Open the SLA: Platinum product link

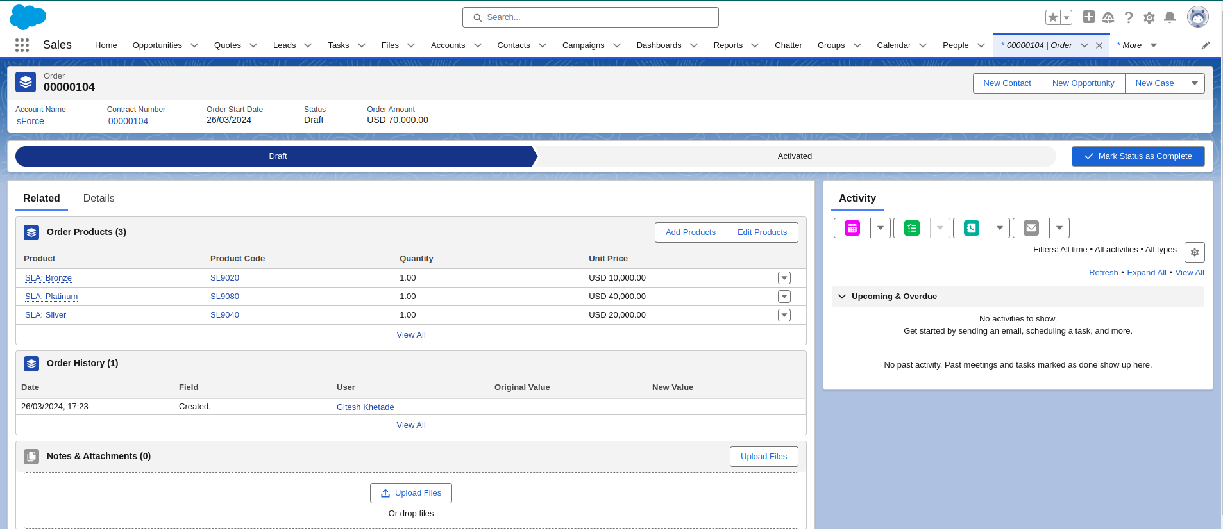coord(51,297)
